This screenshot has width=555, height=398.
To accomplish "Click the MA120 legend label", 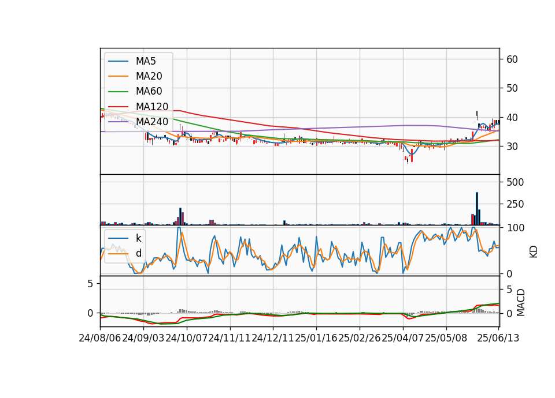I will [x=152, y=107].
